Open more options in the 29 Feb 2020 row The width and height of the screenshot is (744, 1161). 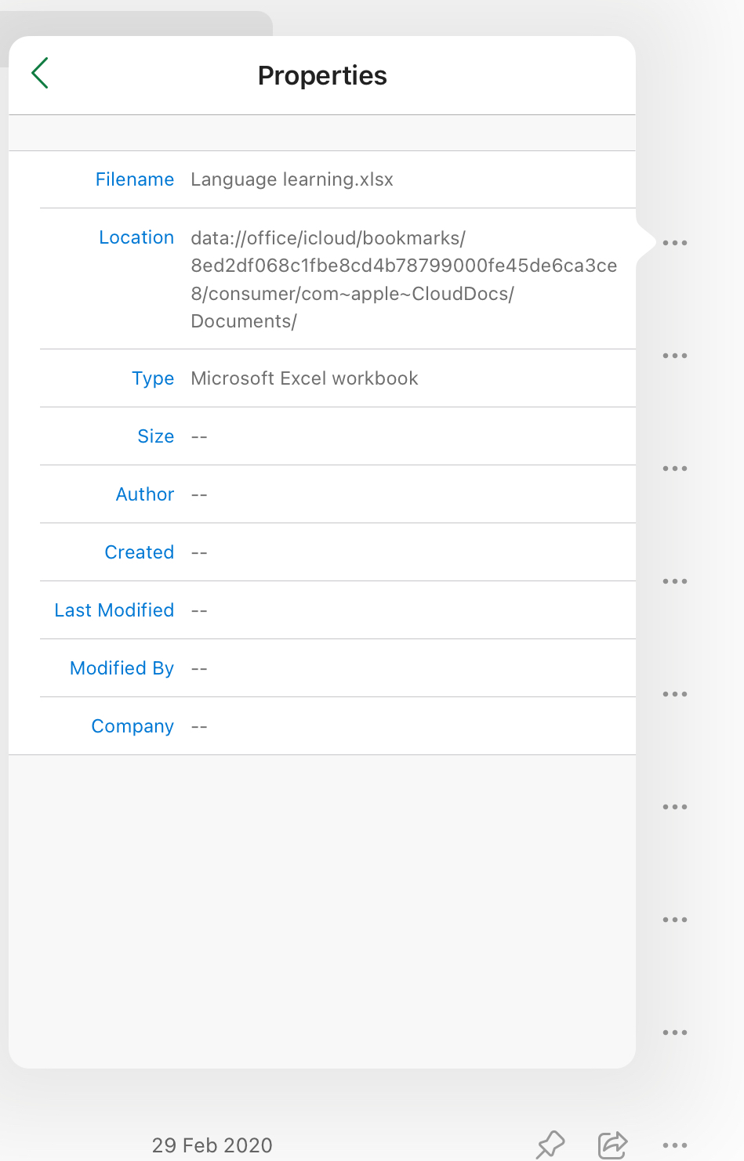tap(675, 1145)
